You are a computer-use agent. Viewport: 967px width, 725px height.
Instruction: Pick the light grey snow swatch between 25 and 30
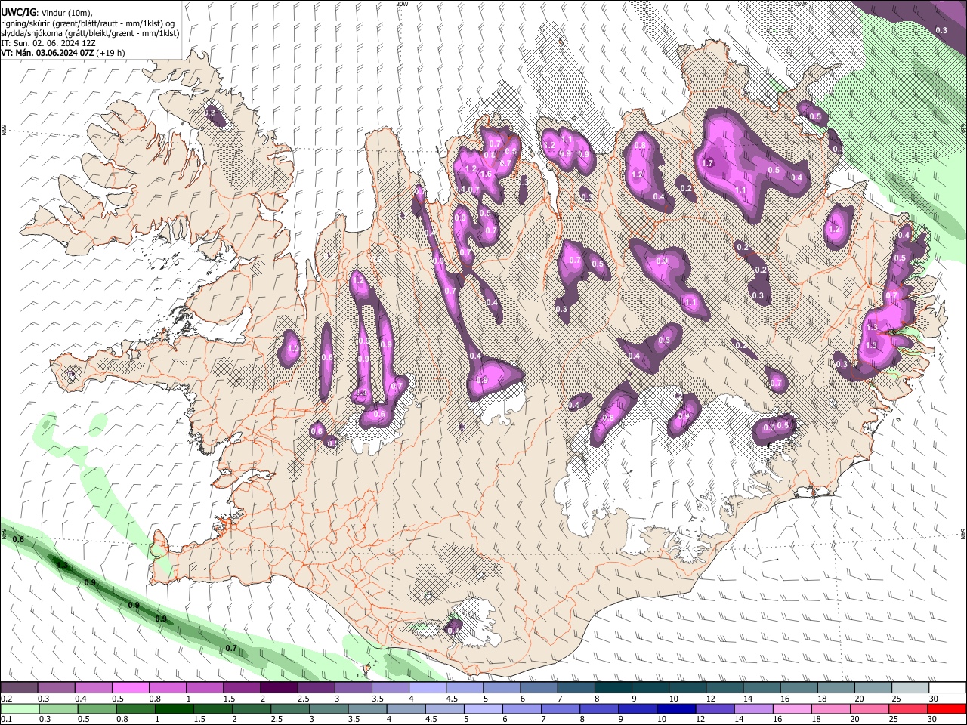[x=910, y=687]
